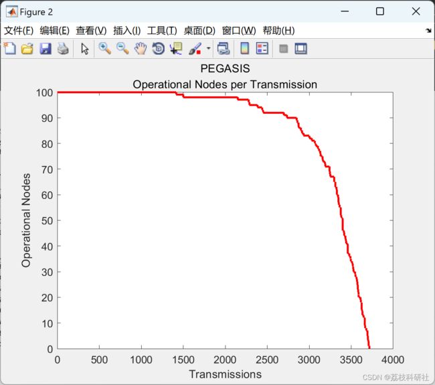The image size is (435, 385).
Task: Click the PEGASIS plot title
Action: 225,68
